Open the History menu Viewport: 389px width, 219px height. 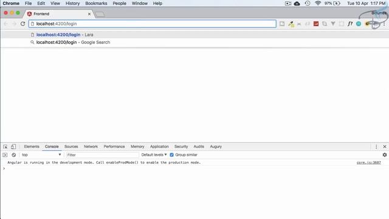pos(72,3)
